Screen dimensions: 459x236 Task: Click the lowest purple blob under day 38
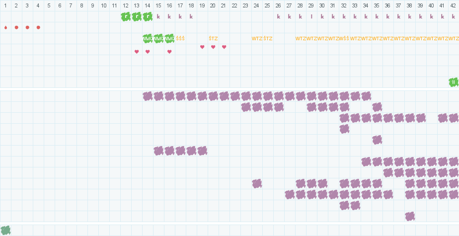(410, 216)
